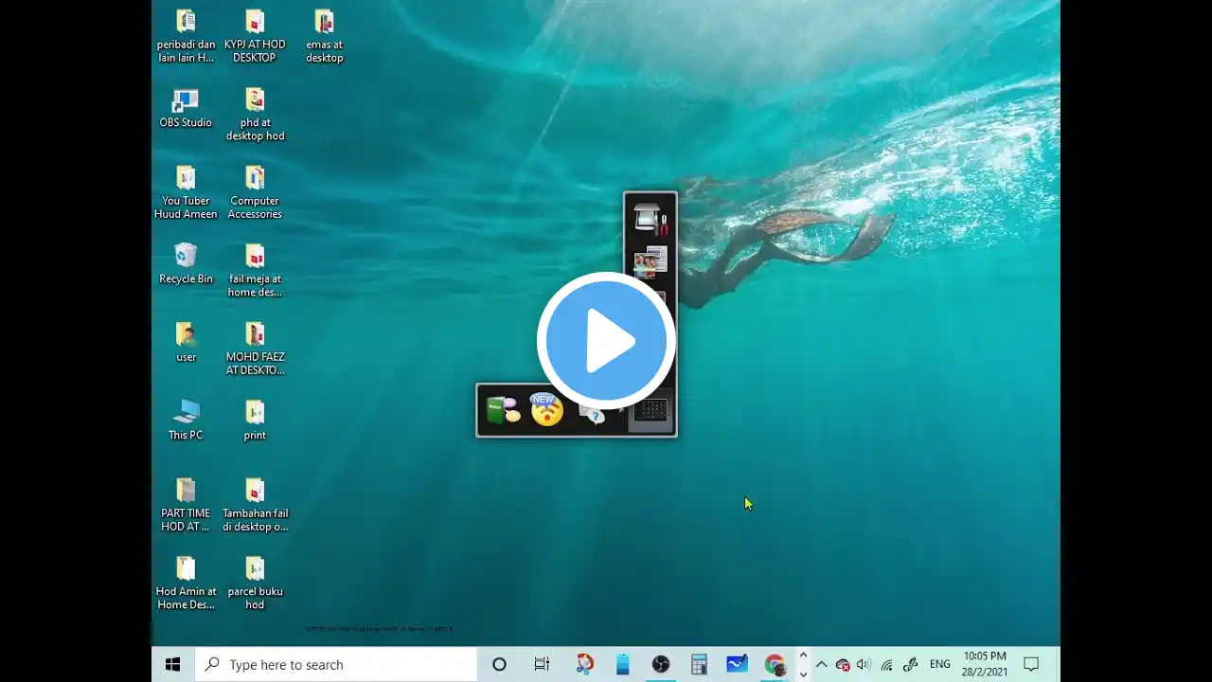Click the Type here to search box

coord(336,665)
